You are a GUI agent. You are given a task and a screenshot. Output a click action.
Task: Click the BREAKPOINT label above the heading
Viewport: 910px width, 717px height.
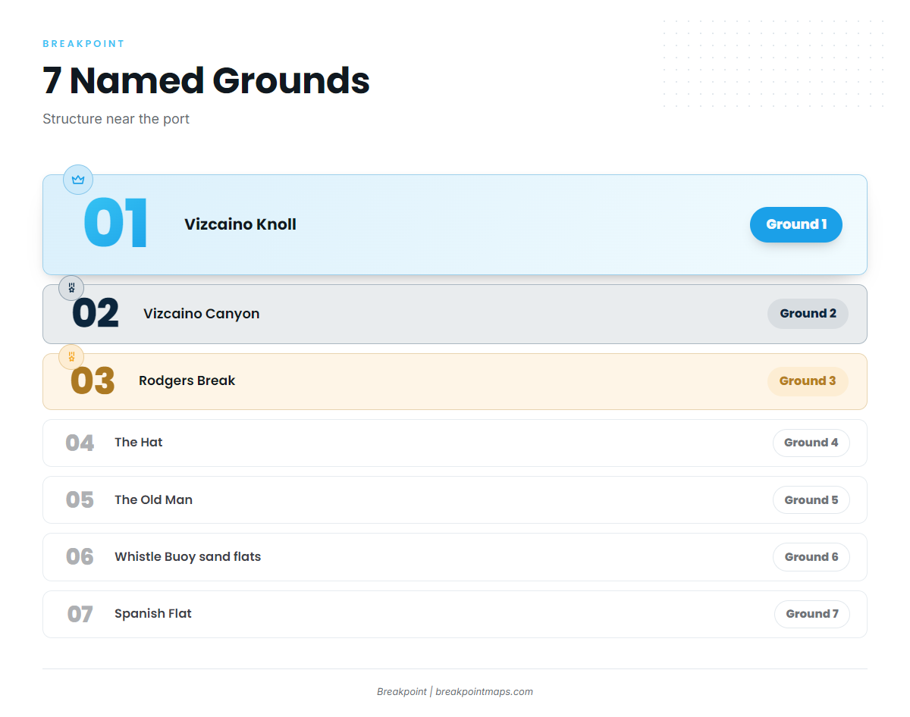[84, 44]
